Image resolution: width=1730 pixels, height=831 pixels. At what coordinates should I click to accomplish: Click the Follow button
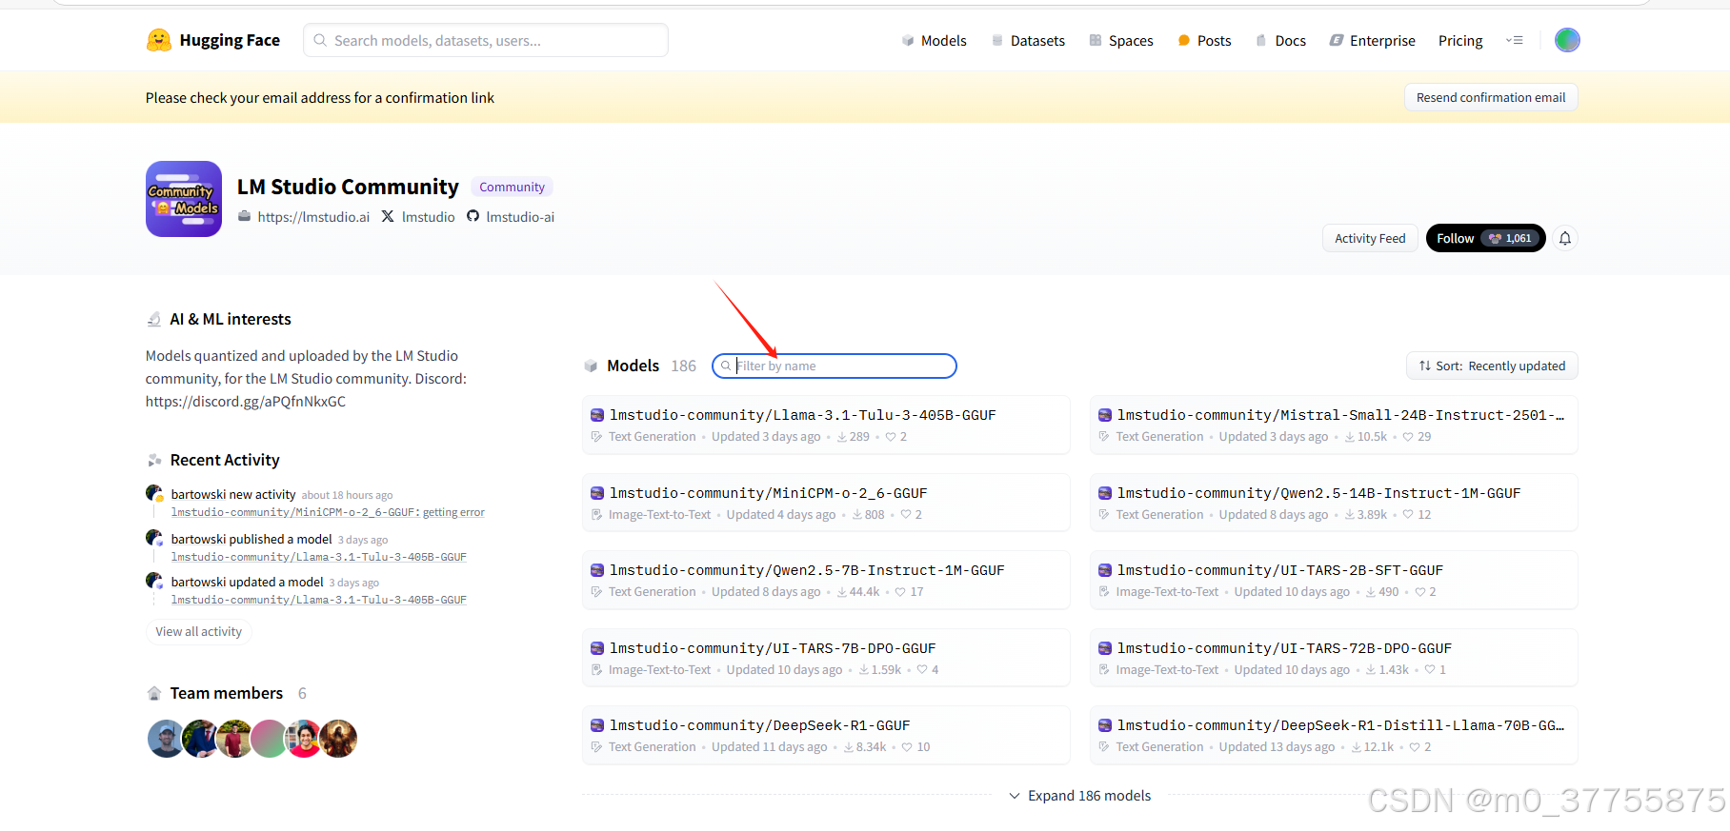point(1485,238)
